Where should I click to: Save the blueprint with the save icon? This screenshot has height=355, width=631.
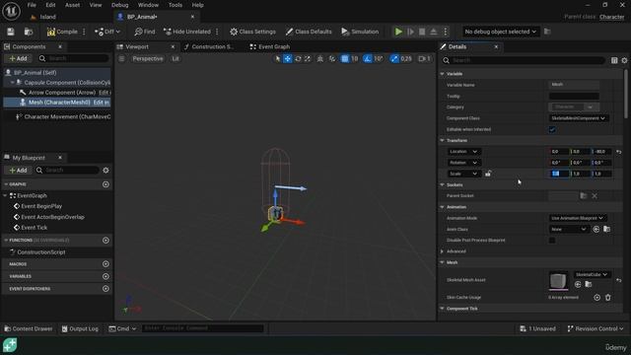(11, 32)
